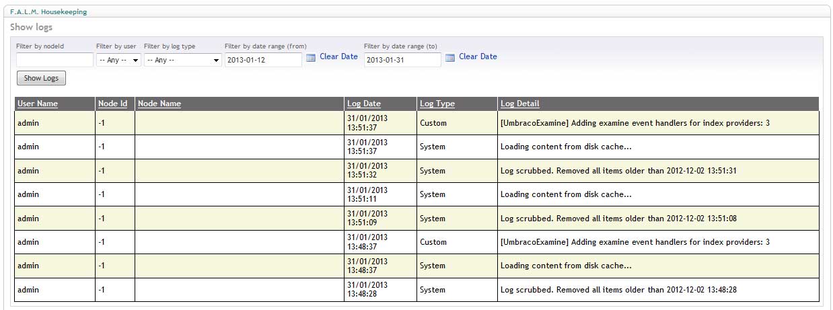Open the from-date calendar picker icon
Screen dimensions: 833x310
[310, 58]
